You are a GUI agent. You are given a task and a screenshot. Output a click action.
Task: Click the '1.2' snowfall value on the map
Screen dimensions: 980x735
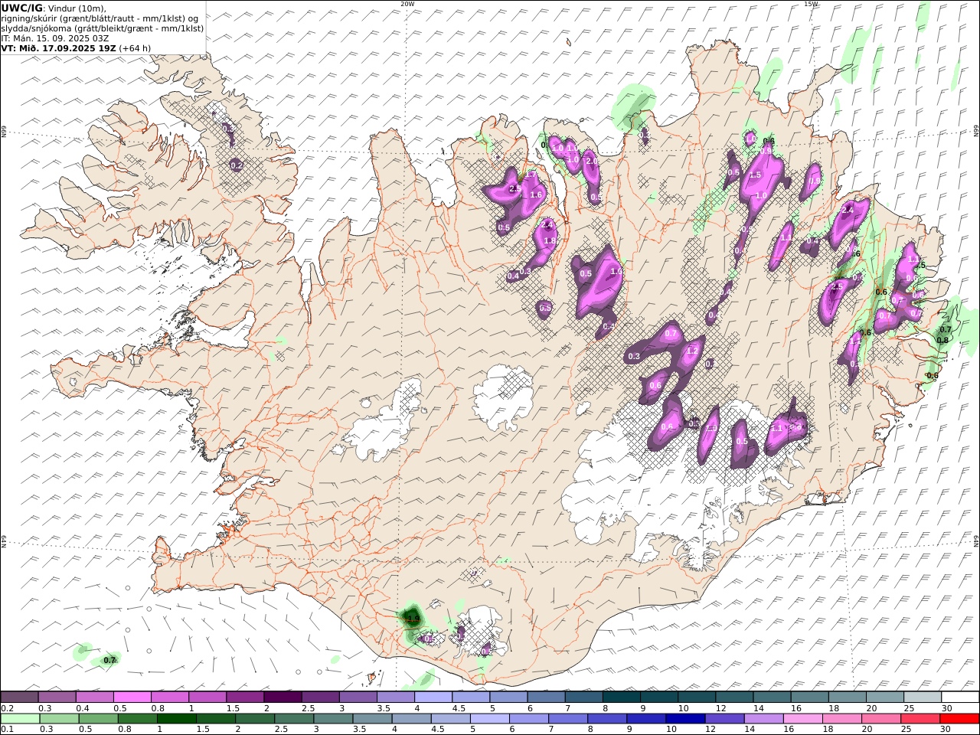point(692,351)
